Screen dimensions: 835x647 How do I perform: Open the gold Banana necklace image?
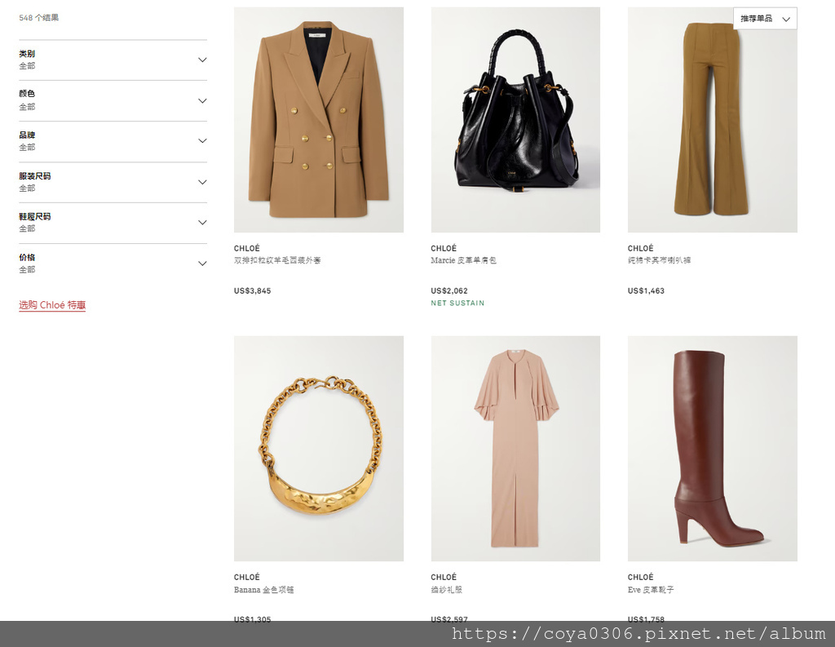click(x=319, y=448)
